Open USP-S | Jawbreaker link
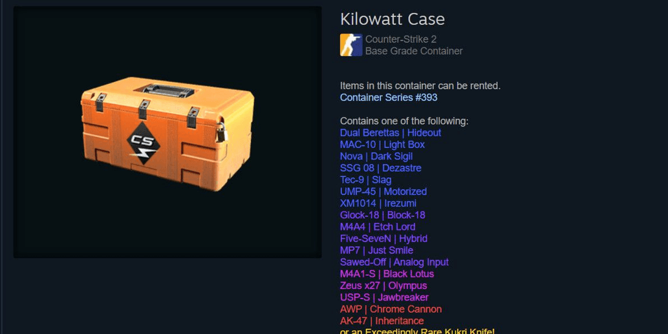Screen dimensions: 668x334 [384, 297]
